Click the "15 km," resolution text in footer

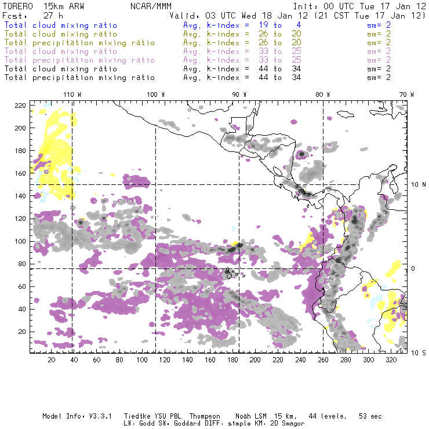(285, 416)
